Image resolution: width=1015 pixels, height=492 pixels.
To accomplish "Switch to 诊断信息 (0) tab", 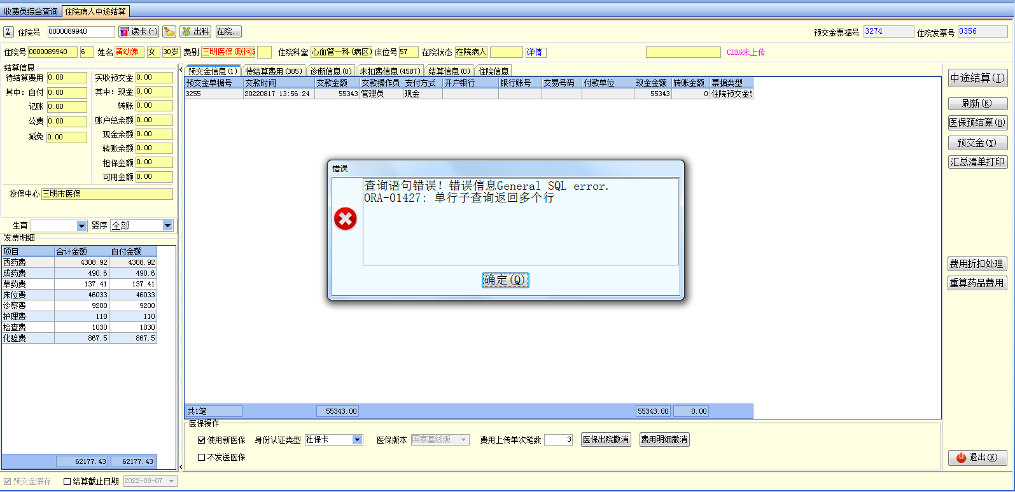I will click(331, 71).
